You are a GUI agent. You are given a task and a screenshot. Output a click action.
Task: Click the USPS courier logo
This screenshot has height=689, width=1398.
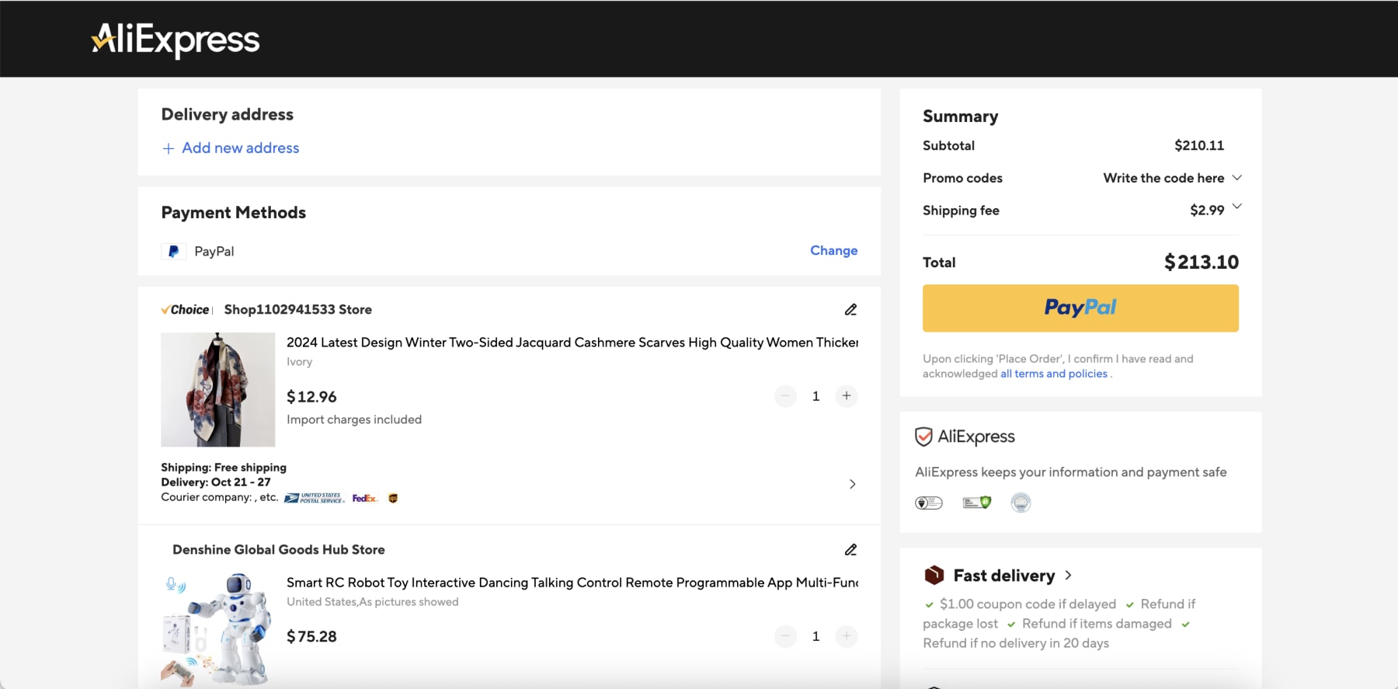(314, 499)
